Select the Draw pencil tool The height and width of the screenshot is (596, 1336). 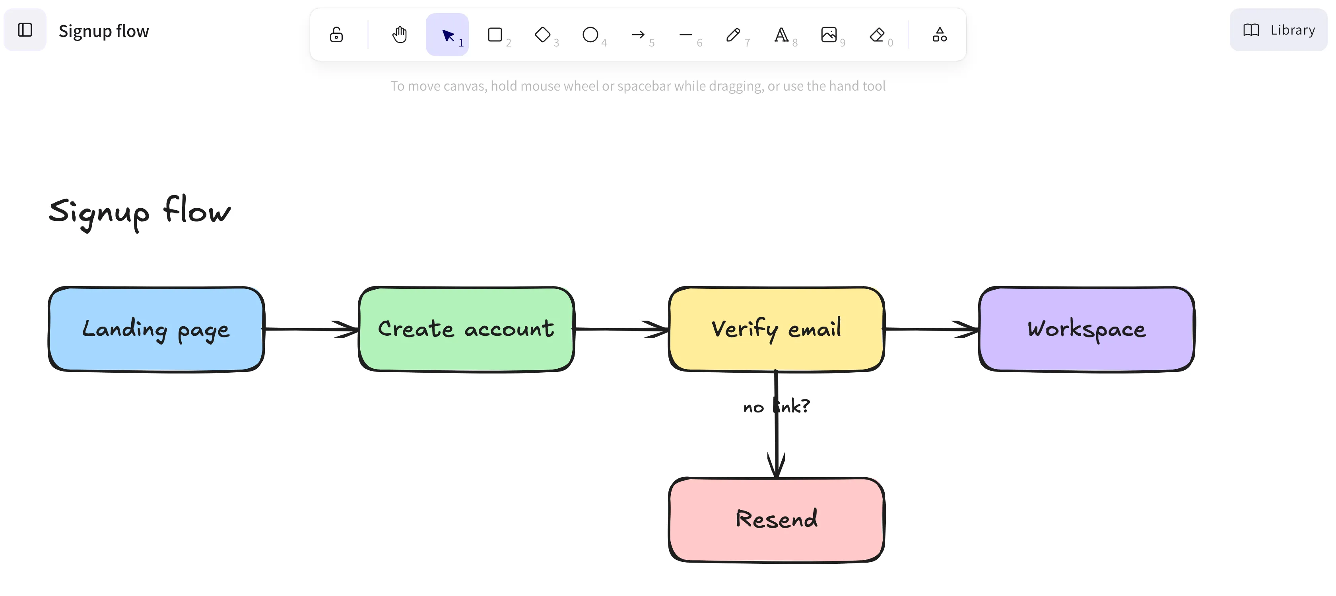click(x=733, y=35)
